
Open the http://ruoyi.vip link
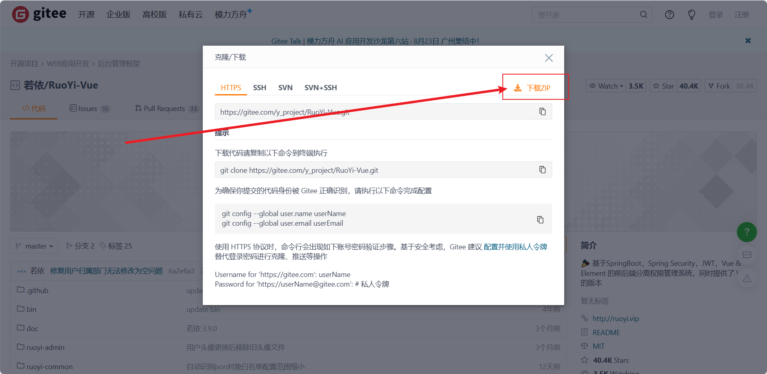[x=616, y=319]
